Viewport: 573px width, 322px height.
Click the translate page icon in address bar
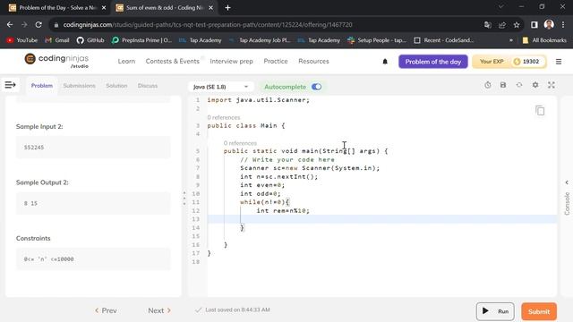click(x=487, y=25)
